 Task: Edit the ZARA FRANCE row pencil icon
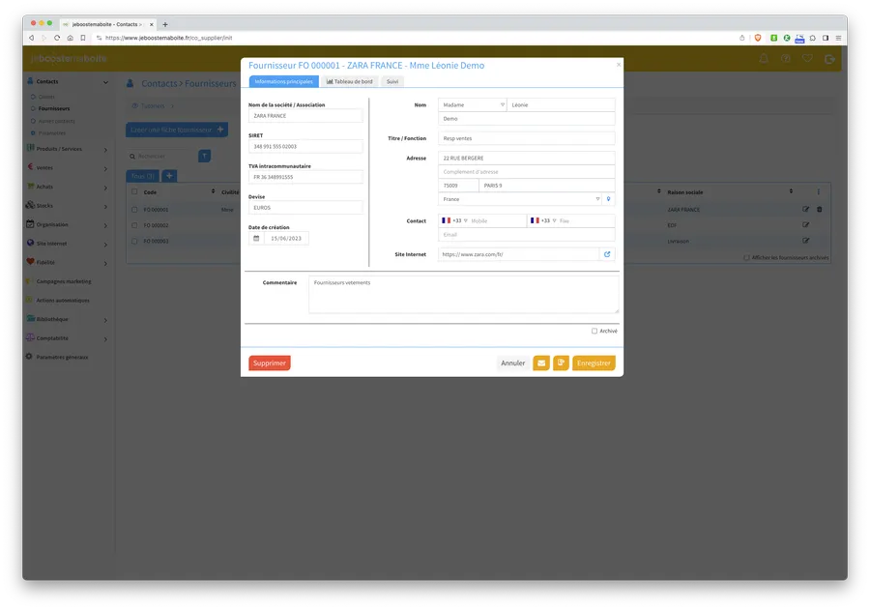point(805,209)
